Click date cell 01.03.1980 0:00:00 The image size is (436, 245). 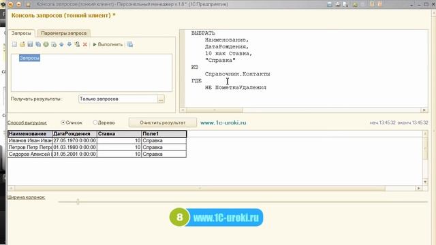click(74, 147)
